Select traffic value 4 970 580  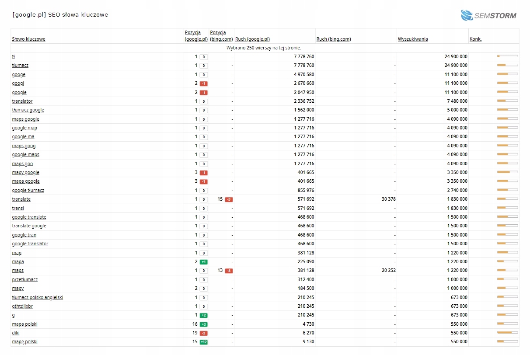pos(304,75)
